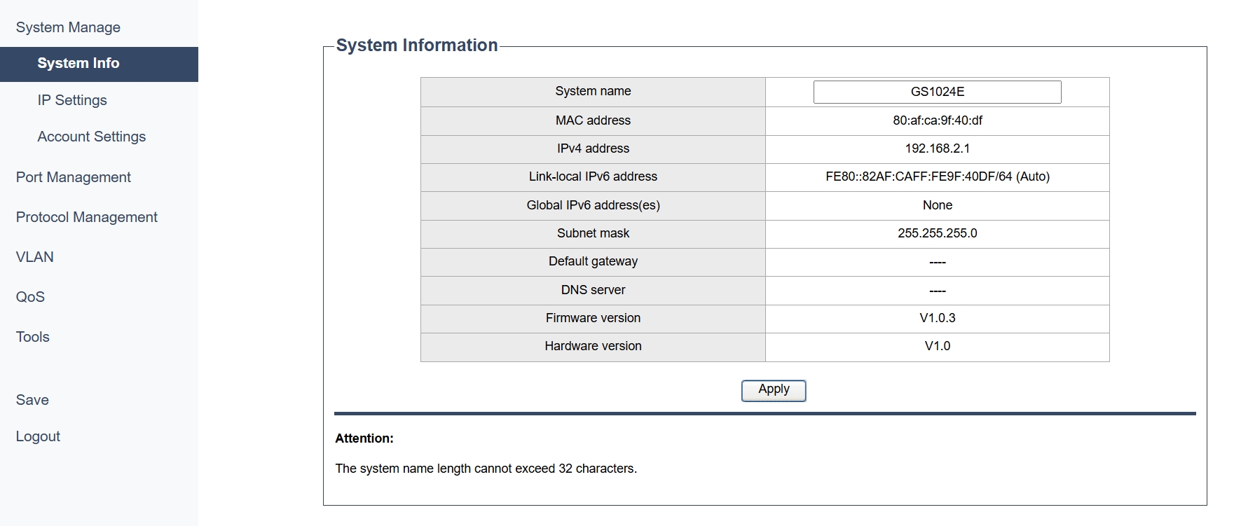Image resolution: width=1234 pixels, height=526 pixels.
Task: Expand the System Manage menu section
Action: [x=68, y=27]
